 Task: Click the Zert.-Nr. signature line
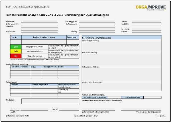coord(69,109)
